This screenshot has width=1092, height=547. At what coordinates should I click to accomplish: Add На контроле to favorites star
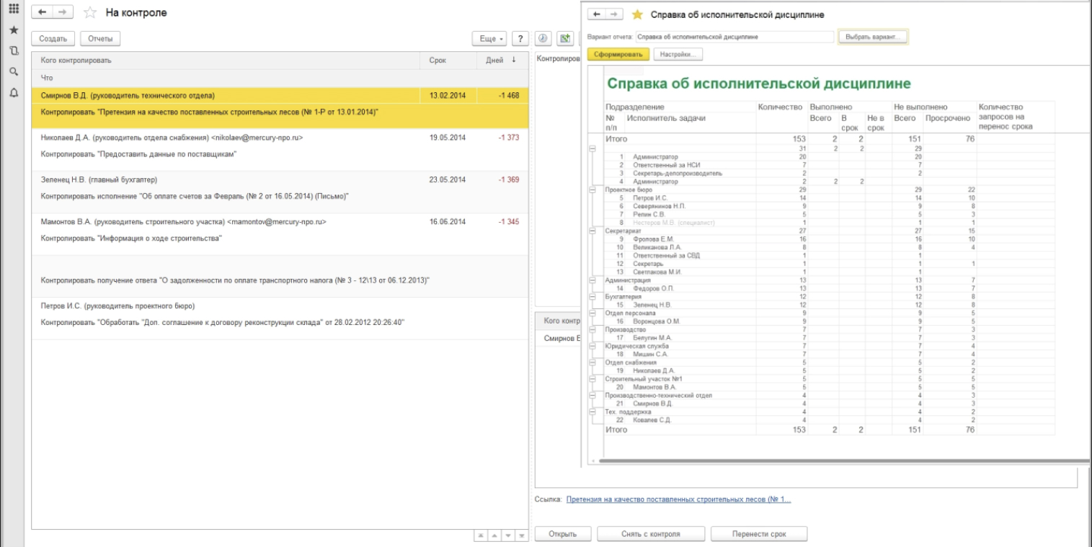pyautogui.click(x=91, y=13)
